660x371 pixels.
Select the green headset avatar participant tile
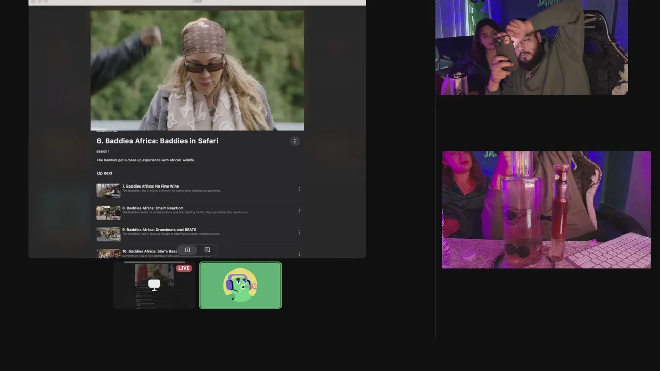click(240, 285)
